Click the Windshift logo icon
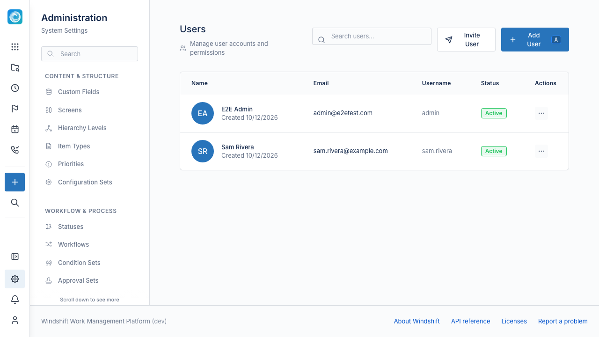The image size is (599, 337). [15, 17]
